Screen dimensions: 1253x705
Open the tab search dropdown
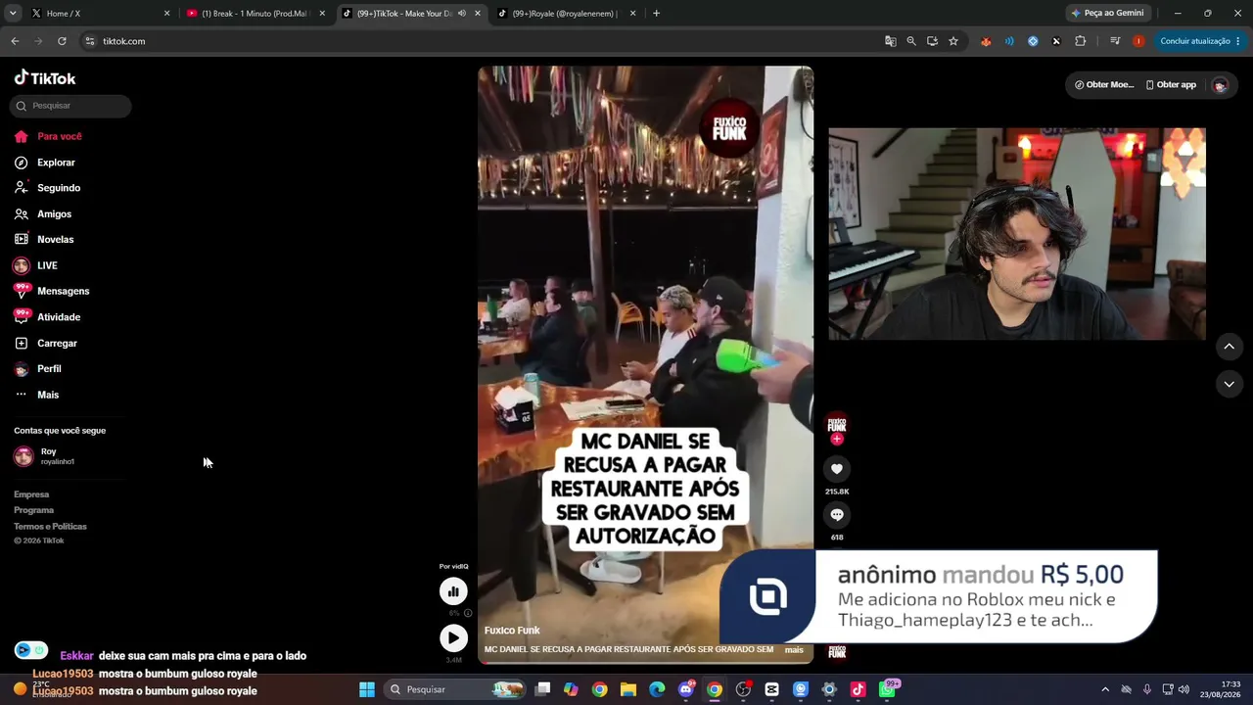[12, 14]
